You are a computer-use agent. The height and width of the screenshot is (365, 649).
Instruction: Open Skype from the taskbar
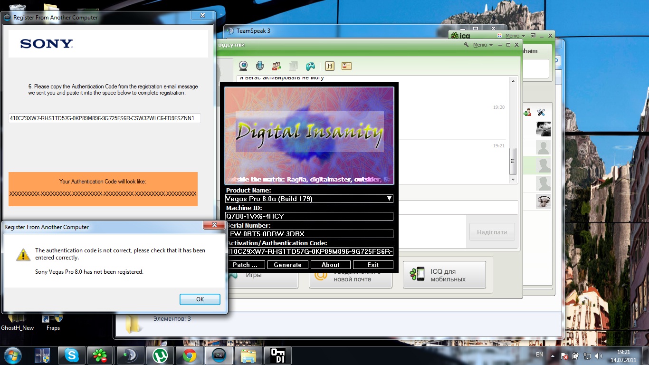[x=72, y=355]
